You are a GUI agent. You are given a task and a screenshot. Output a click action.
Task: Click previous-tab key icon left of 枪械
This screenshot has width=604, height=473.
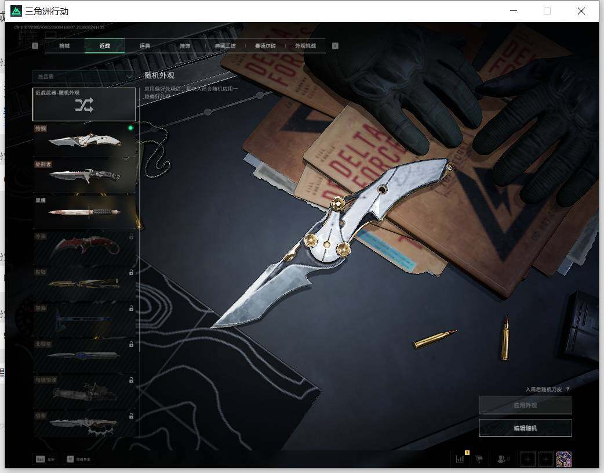pos(35,46)
